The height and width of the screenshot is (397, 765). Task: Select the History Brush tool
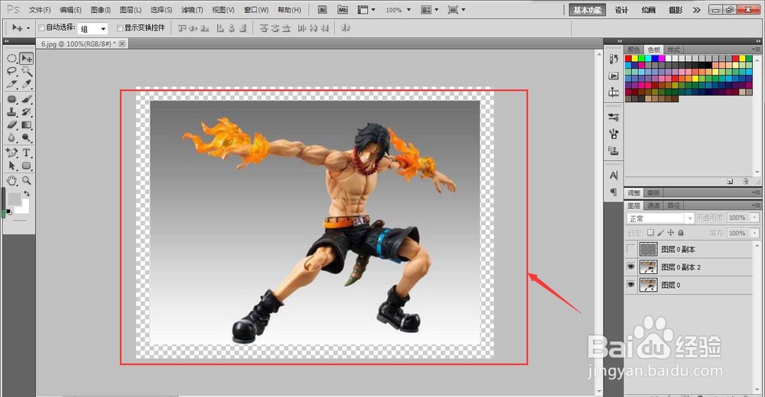click(x=26, y=112)
